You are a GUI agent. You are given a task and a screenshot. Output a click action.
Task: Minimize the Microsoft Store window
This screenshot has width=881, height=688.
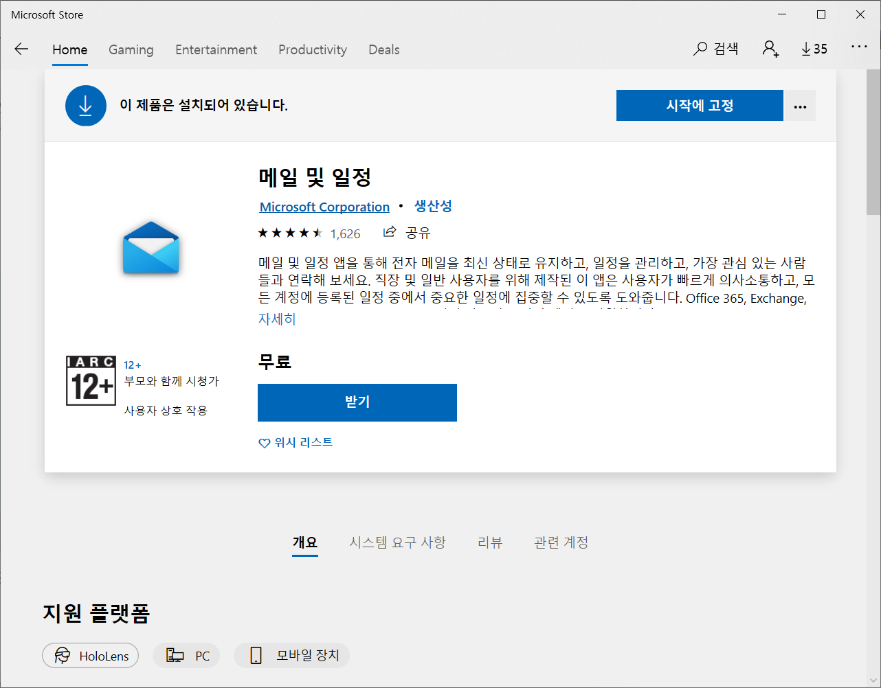782,14
